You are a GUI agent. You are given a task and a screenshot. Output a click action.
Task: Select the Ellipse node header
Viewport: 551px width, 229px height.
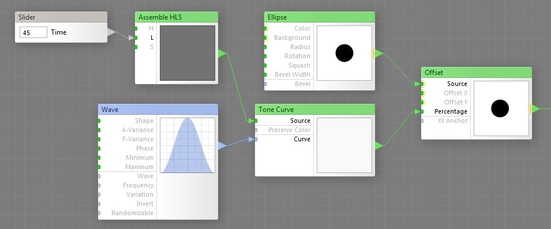(x=320, y=17)
